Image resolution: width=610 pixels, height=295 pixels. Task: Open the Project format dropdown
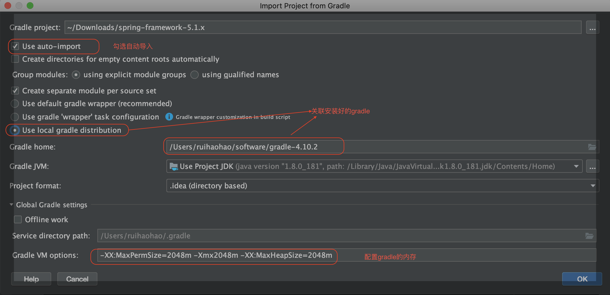pyautogui.click(x=383, y=186)
